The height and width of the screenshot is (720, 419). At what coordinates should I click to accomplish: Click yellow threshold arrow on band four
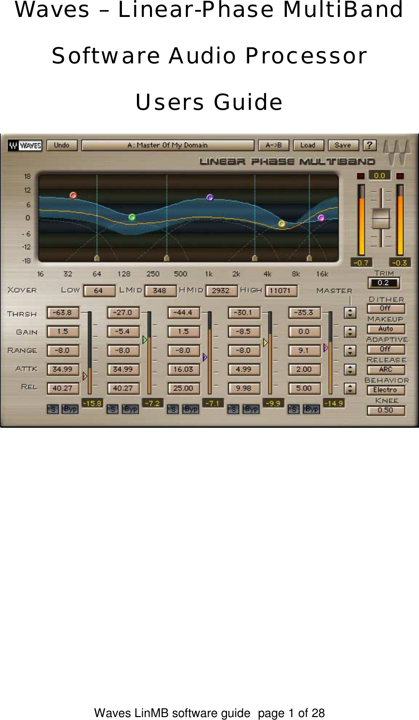coord(265,343)
